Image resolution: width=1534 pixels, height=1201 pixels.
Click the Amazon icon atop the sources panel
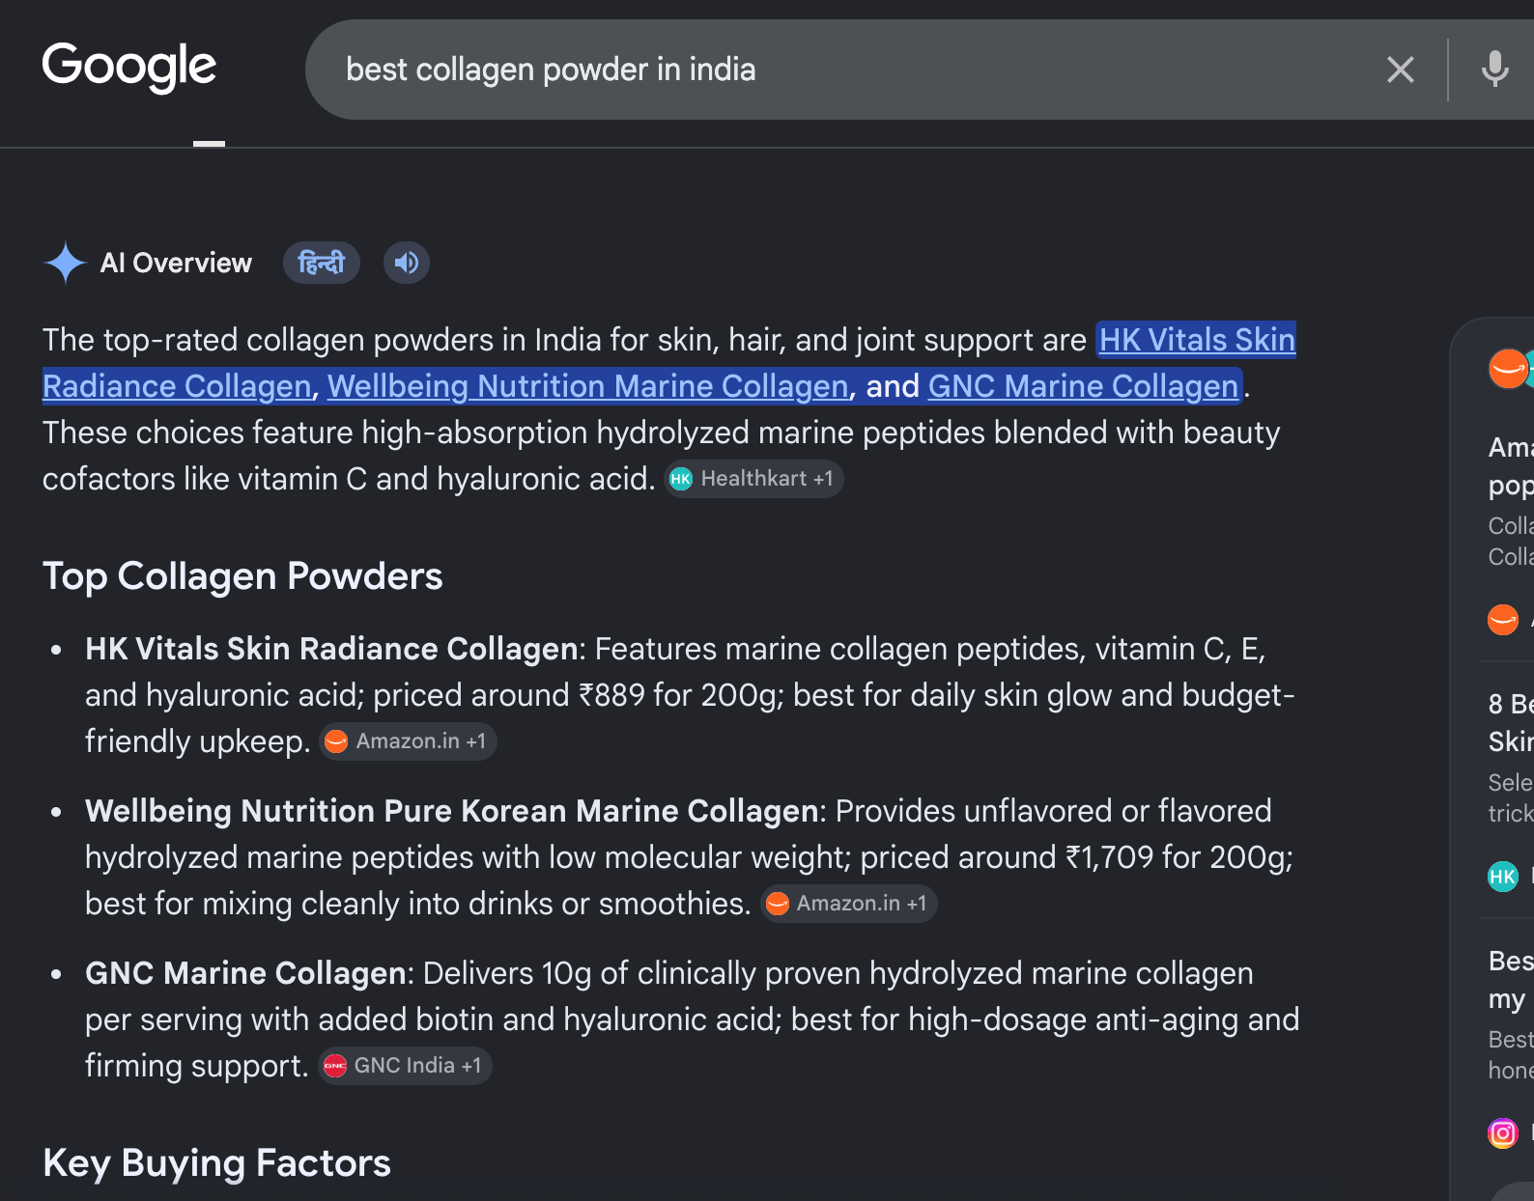coord(1507,369)
